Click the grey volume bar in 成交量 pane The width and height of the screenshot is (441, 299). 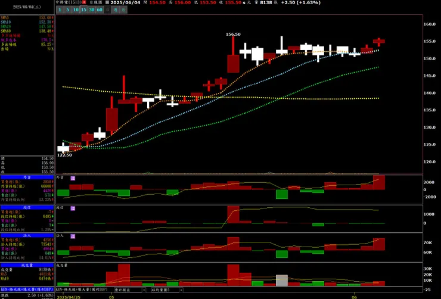(282, 281)
